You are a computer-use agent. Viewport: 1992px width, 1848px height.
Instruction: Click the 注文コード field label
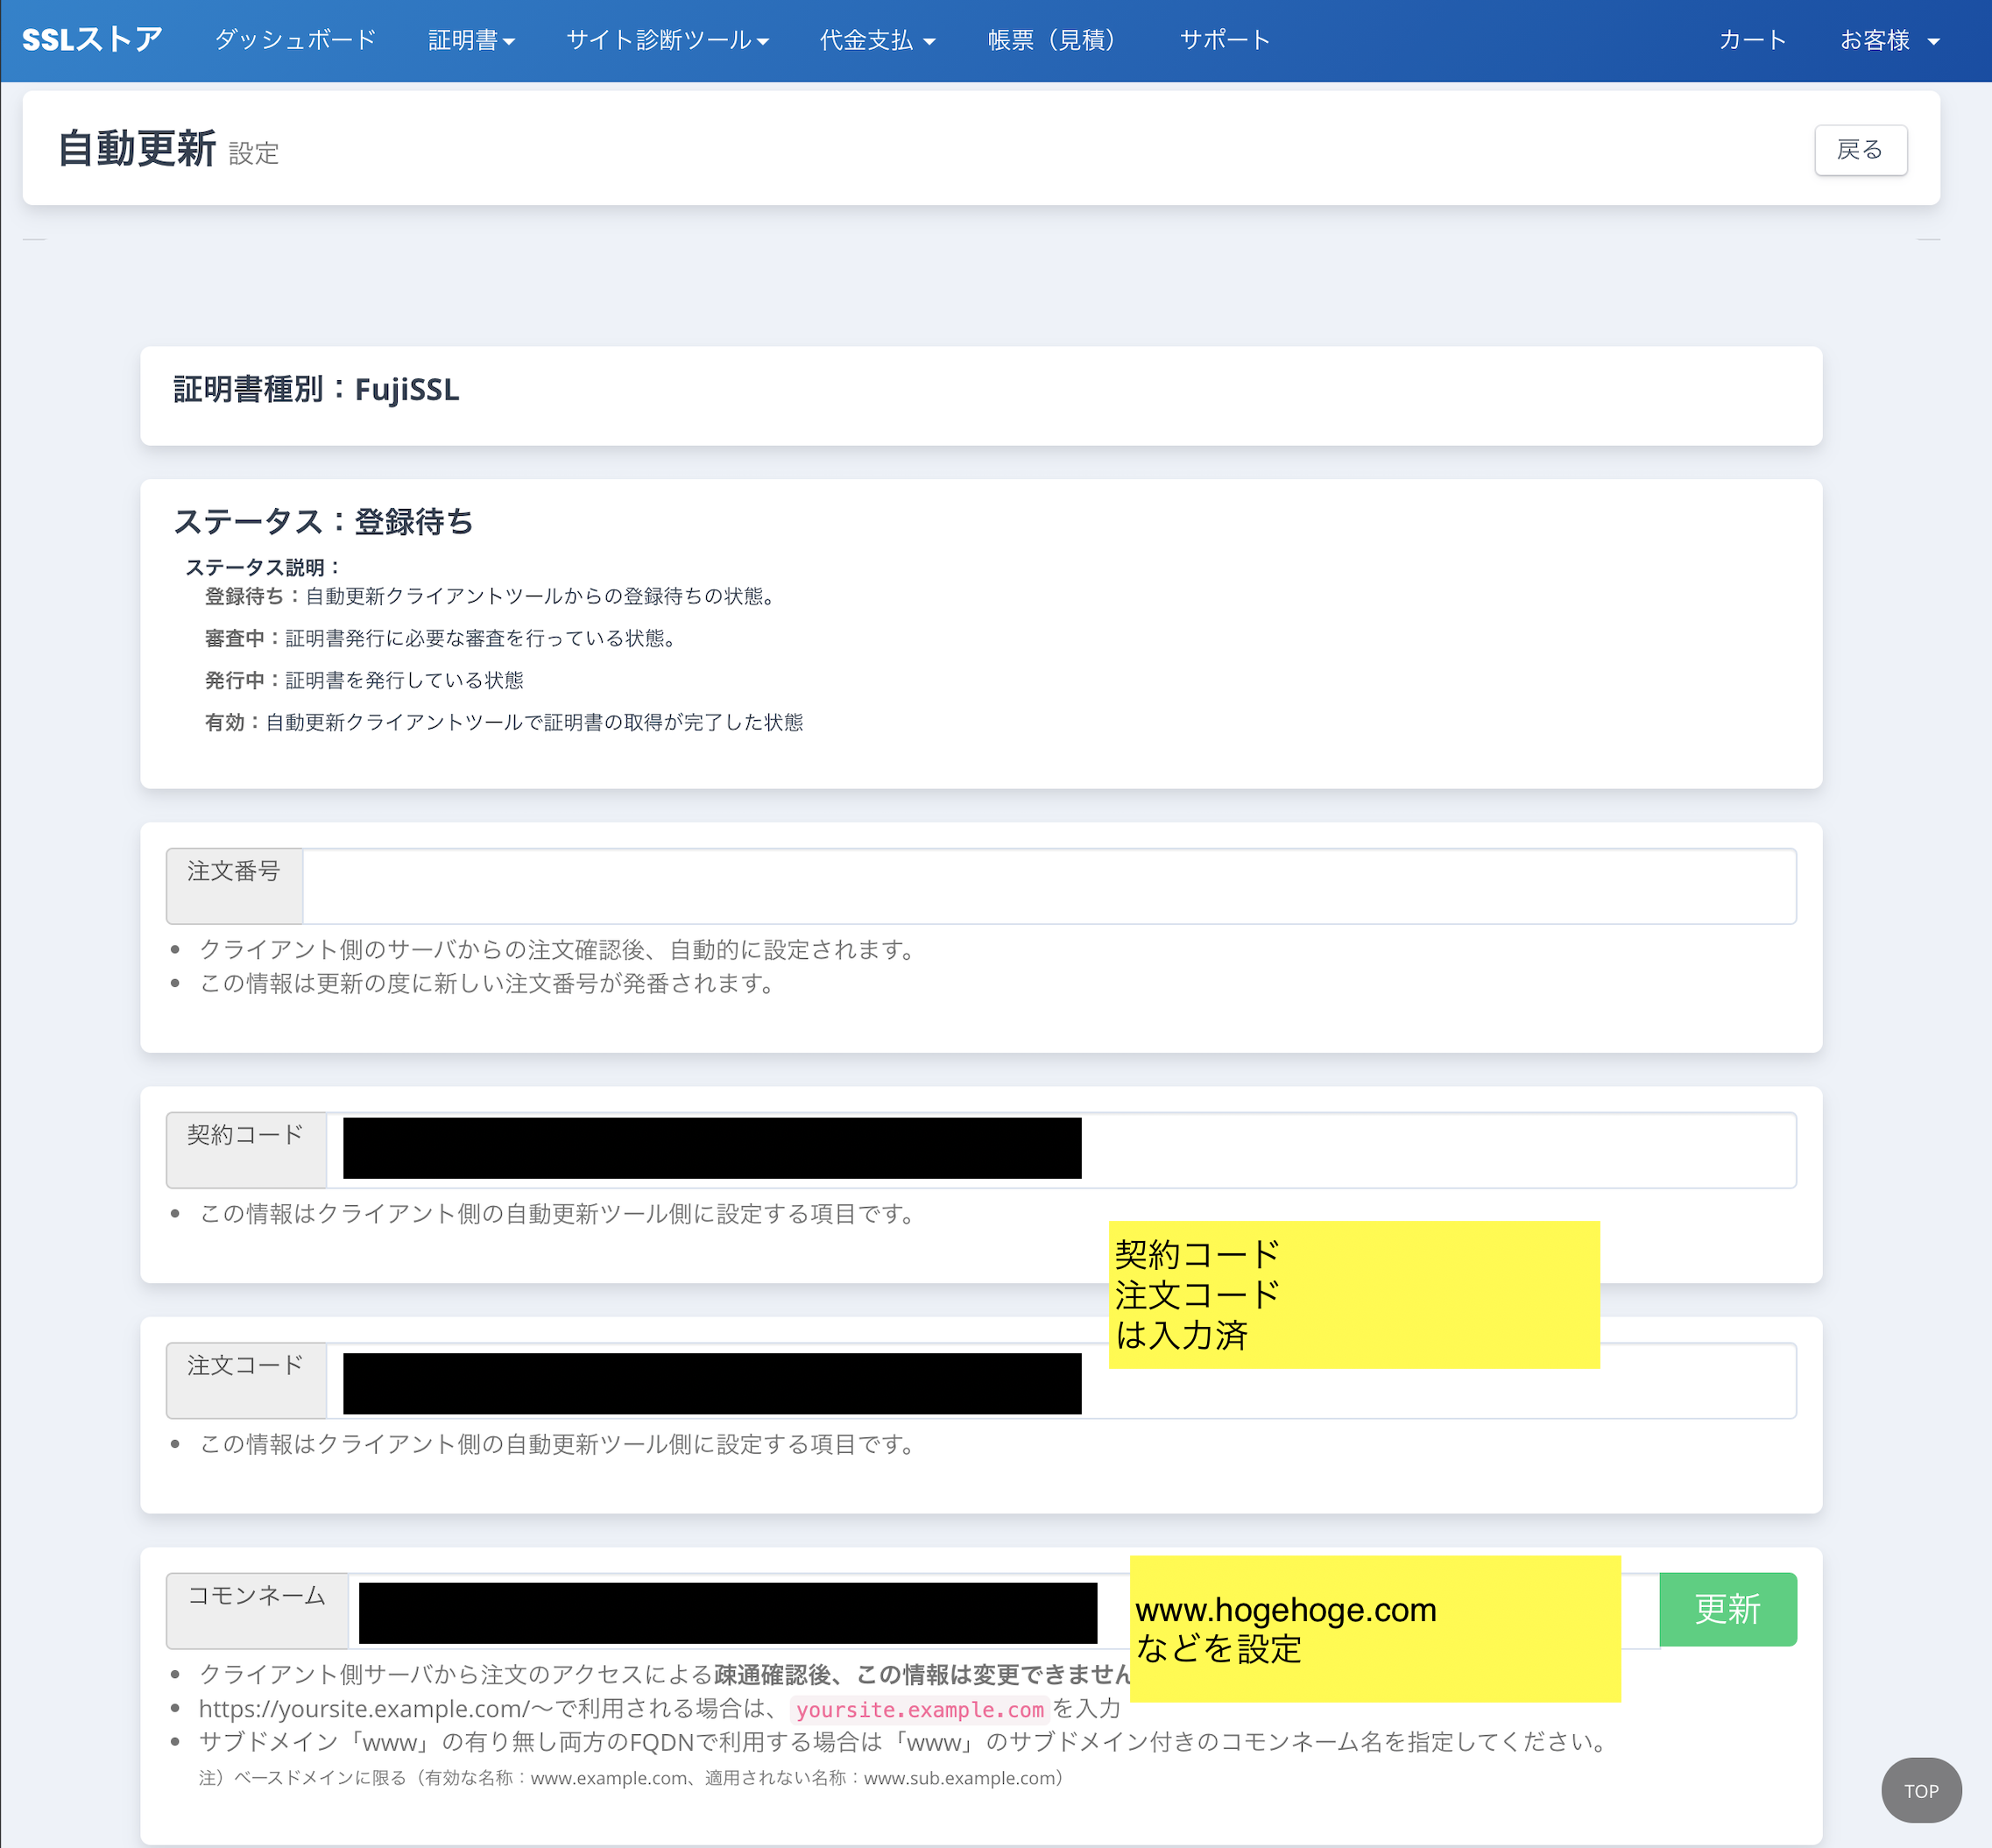(246, 1380)
